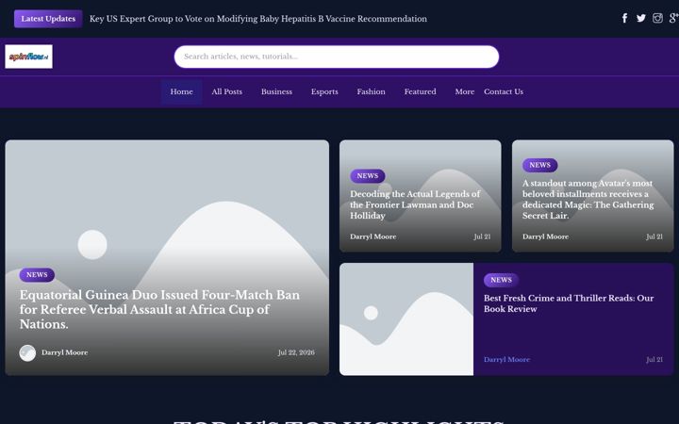Click Darryl Moore's avatar on featured article
This screenshot has height=424, width=679.
point(27,353)
